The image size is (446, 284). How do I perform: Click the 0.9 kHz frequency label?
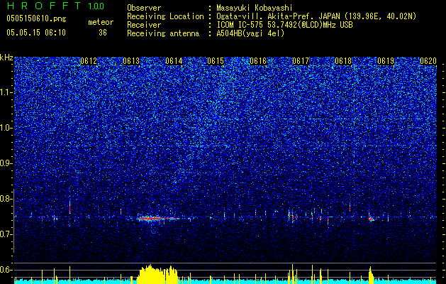(6, 163)
